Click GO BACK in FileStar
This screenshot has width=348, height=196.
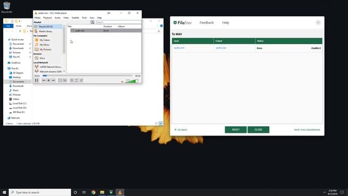tap(181, 130)
